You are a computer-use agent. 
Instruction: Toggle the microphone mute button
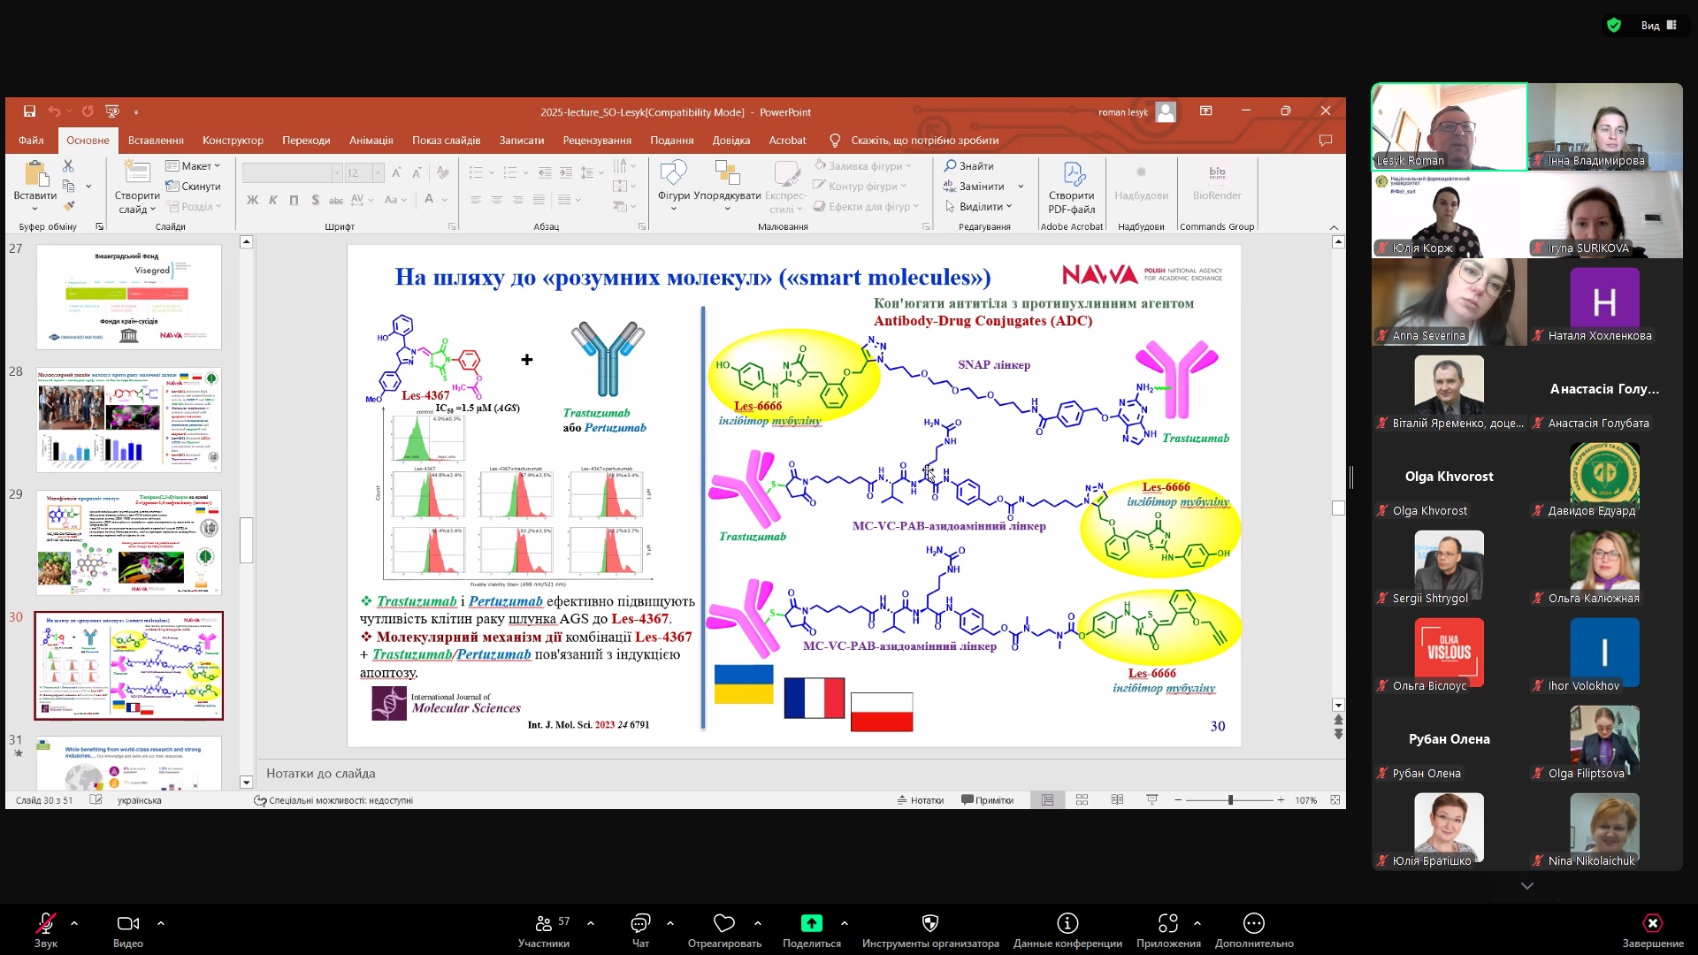coord(46,923)
